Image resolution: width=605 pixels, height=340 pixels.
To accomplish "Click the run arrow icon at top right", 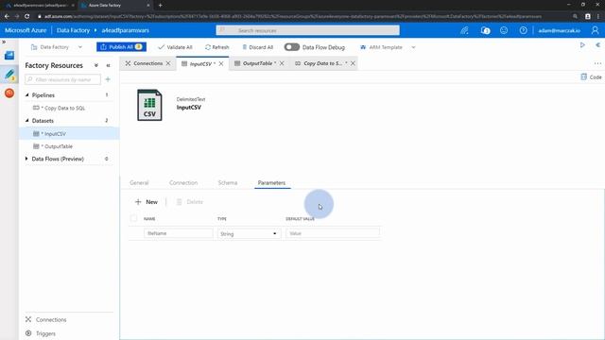I will (582, 45).
